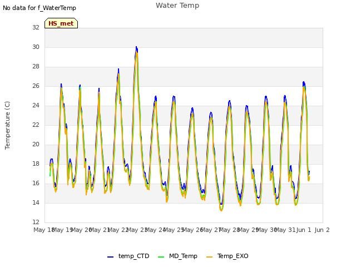Click the May 31 x-axis label
The height and width of the screenshot is (267, 356).
tap(285, 230)
